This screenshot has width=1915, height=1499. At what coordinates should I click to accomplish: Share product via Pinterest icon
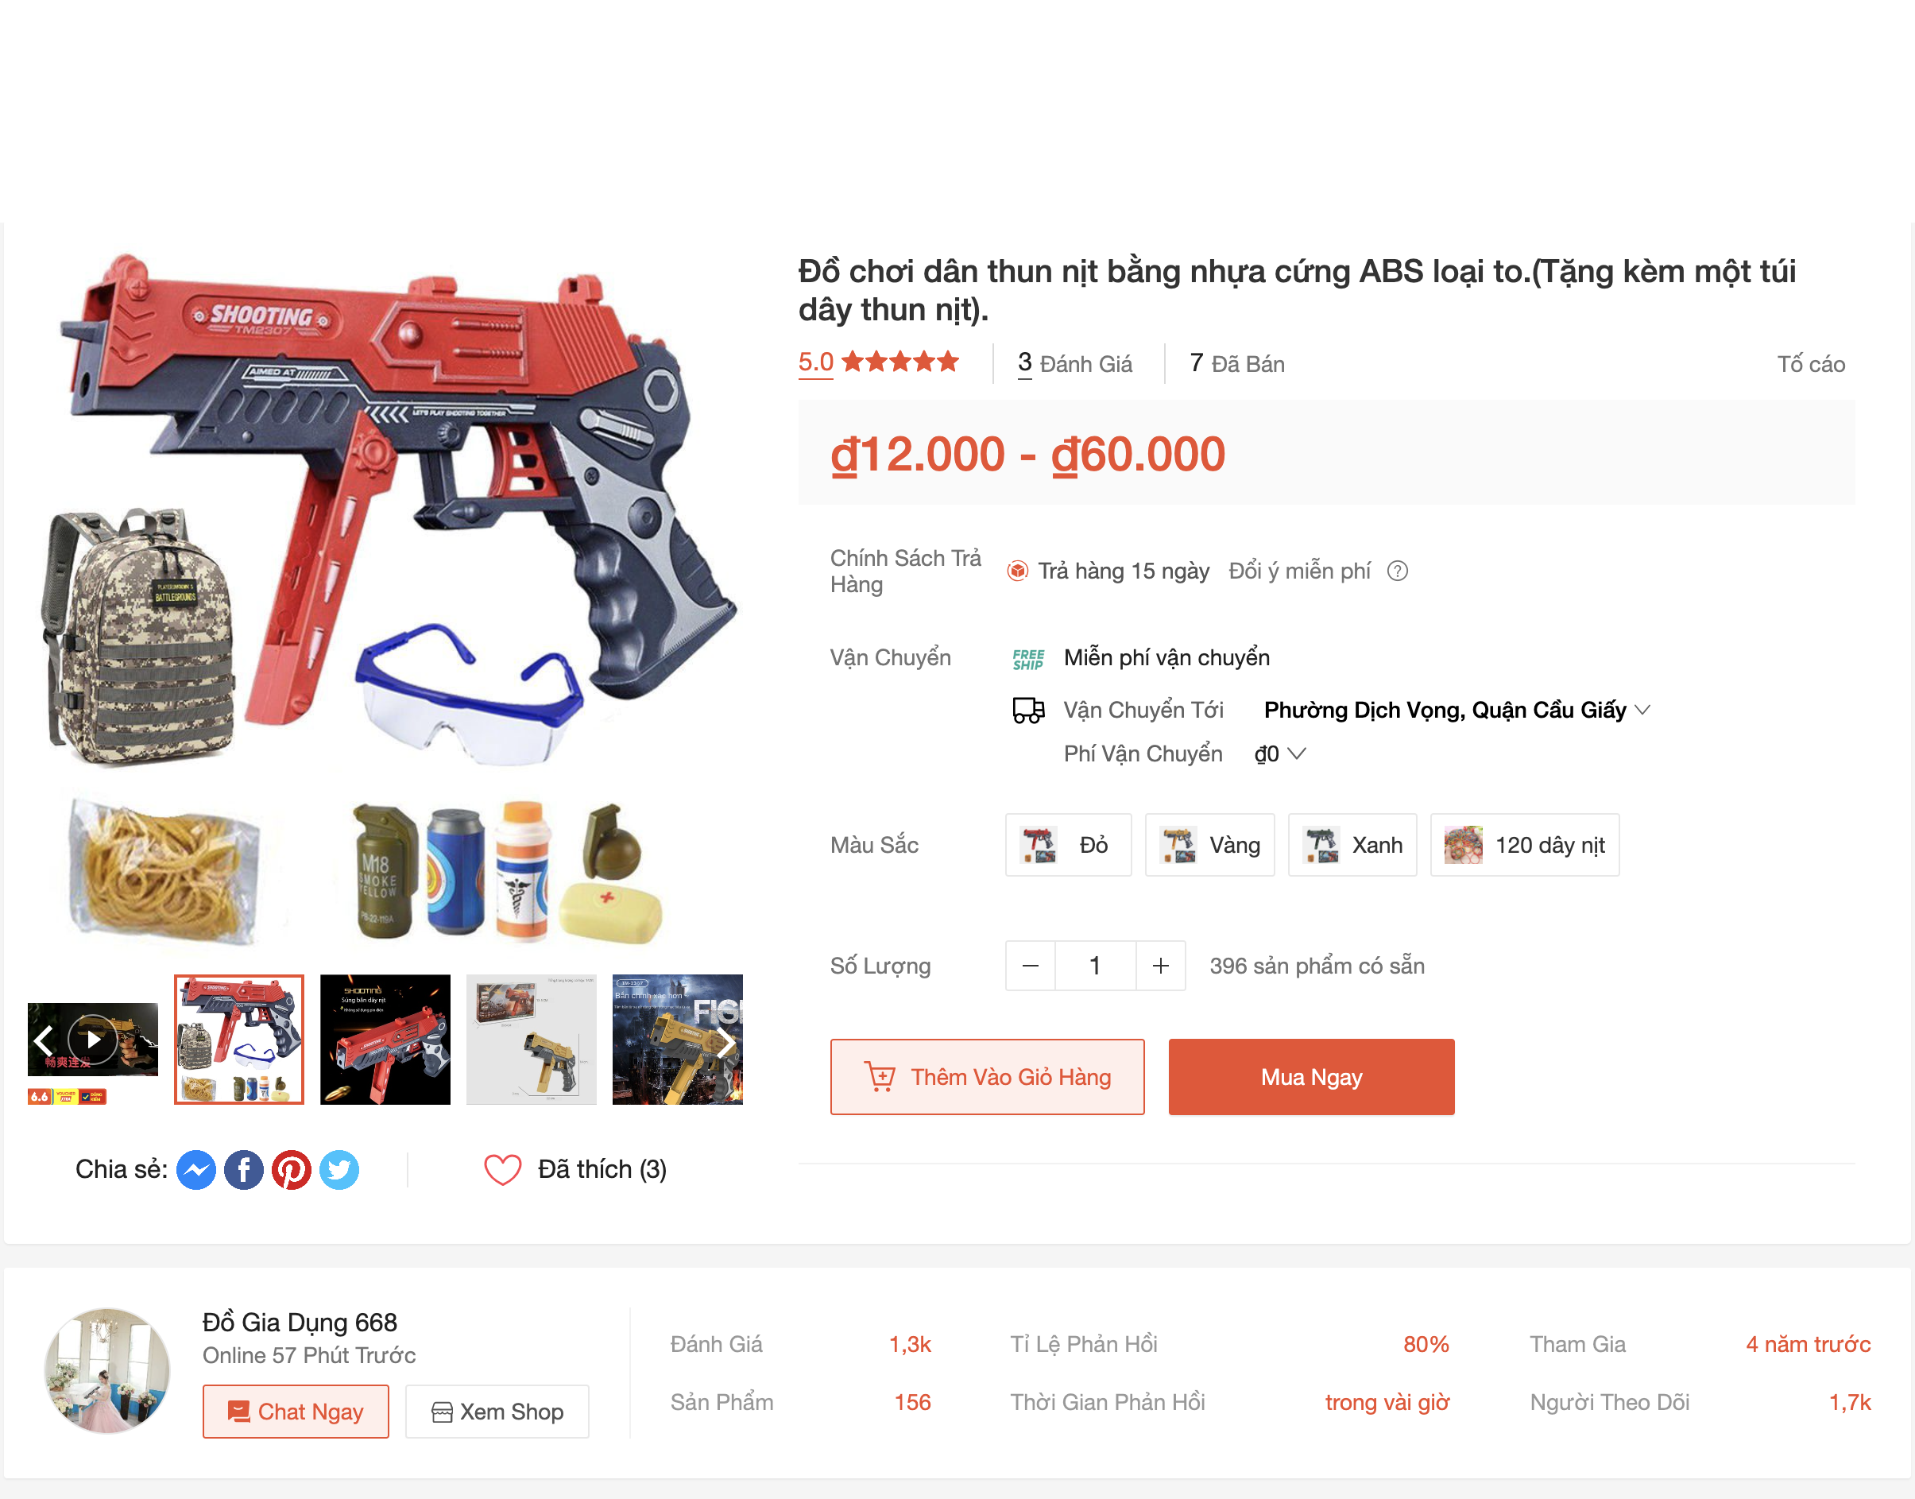pos(292,1170)
